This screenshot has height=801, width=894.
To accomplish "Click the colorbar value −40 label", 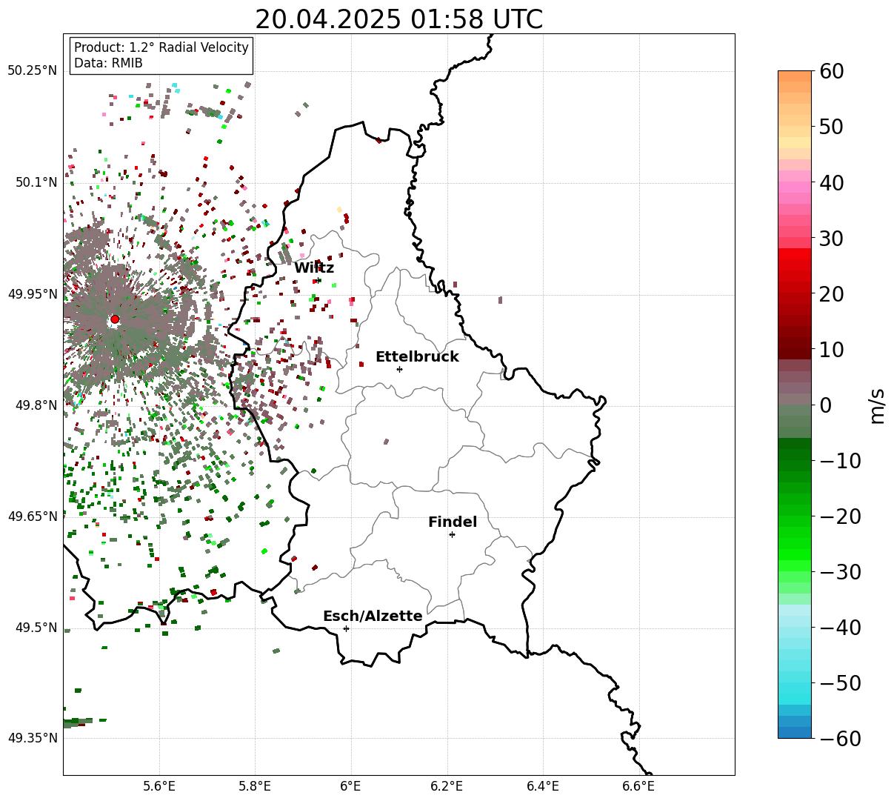I will (841, 628).
